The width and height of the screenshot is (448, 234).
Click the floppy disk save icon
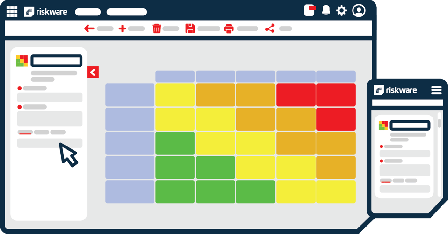click(190, 29)
